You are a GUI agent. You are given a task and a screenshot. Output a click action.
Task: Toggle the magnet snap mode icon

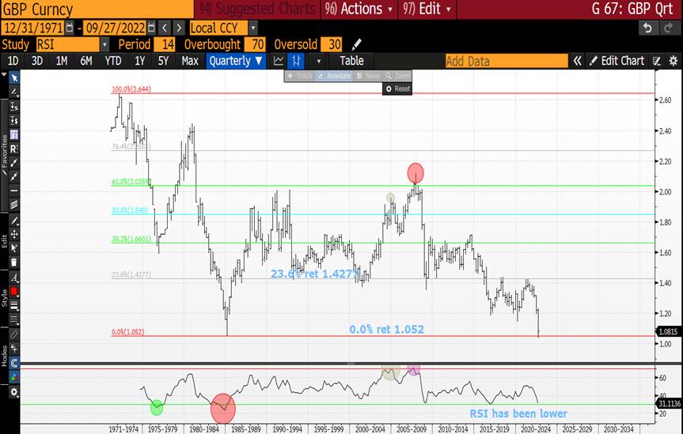point(14,363)
